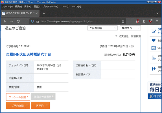Click the 毎日割 promotional banner
Image resolution: width=162 pixels, height=113 pixels.
tap(155, 90)
